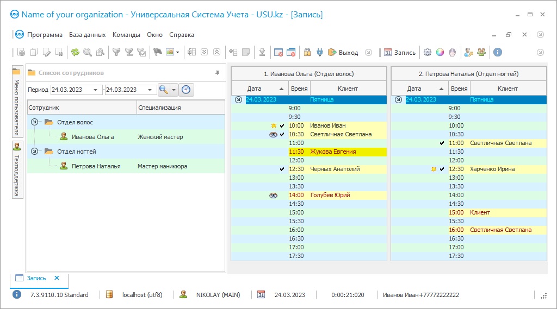Open the period start date dropdown
Screen dimensions: 557x309
coord(96,90)
